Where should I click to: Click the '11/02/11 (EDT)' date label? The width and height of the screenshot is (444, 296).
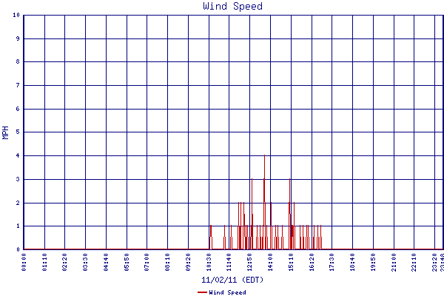(232, 280)
